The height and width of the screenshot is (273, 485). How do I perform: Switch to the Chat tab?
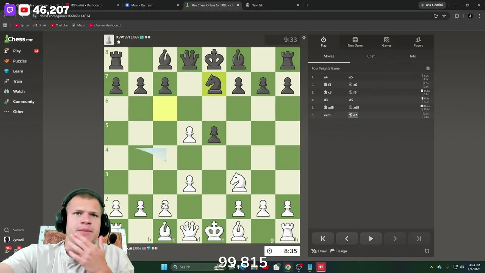pyautogui.click(x=371, y=56)
